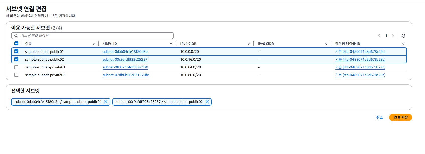Screen dimensions: 425x154
Task: Remove sample-subnet-public01 from selected subnets
Action: 106,102
